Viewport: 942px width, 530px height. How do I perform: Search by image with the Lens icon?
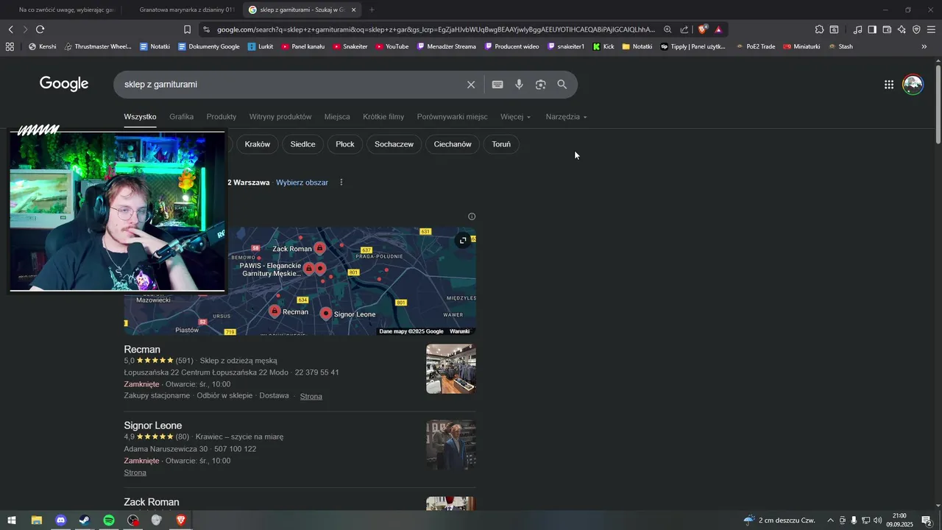click(541, 85)
